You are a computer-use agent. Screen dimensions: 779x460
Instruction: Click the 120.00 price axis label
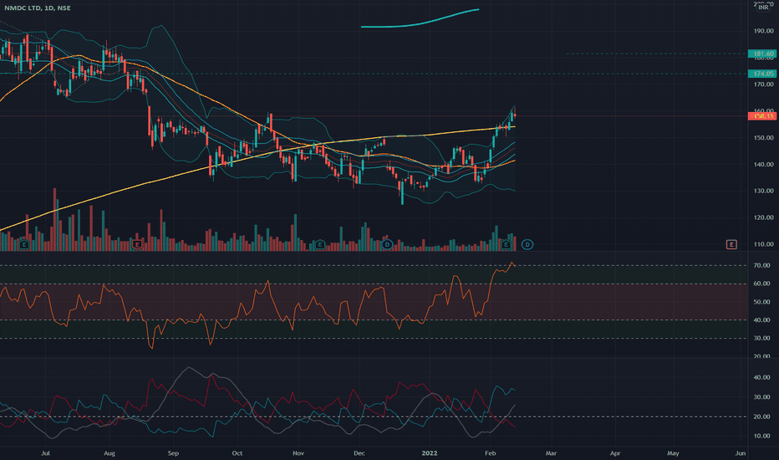[x=763, y=217]
